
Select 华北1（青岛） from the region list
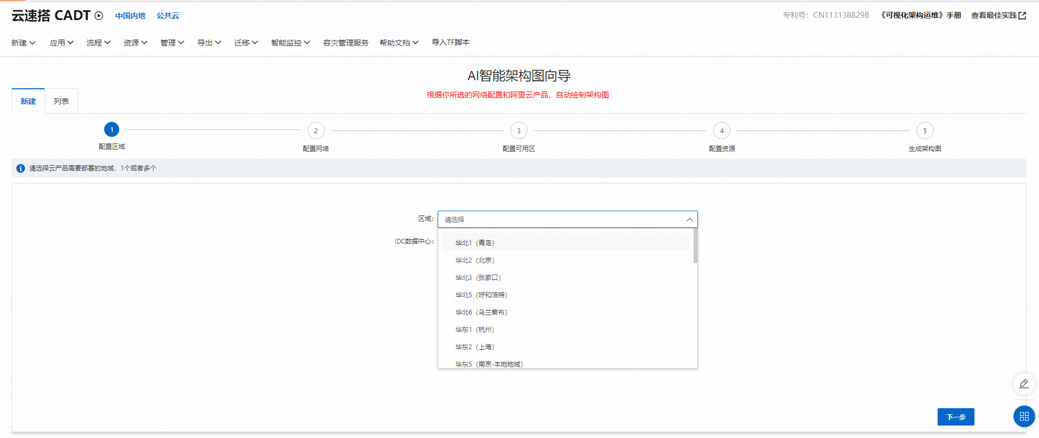point(566,243)
